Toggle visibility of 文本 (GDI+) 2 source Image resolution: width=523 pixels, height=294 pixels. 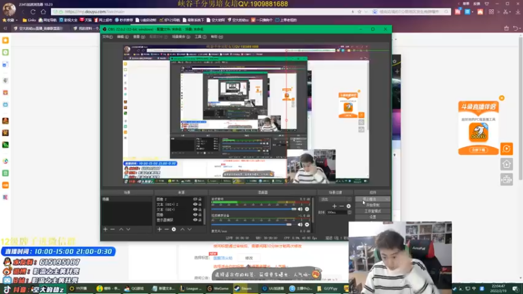tap(195, 204)
